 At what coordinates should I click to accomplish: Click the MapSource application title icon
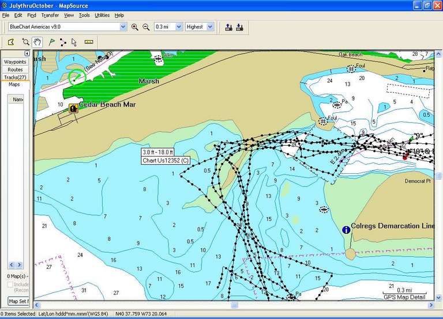point(4,5)
